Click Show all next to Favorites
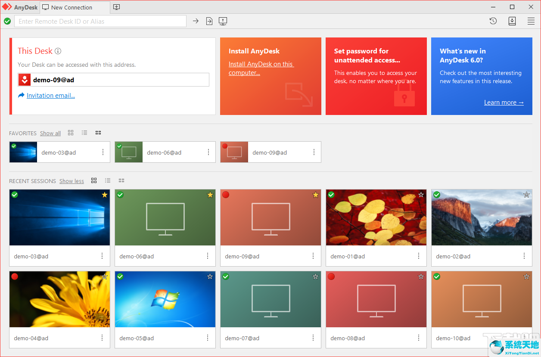This screenshot has height=357, width=541. pos(50,133)
